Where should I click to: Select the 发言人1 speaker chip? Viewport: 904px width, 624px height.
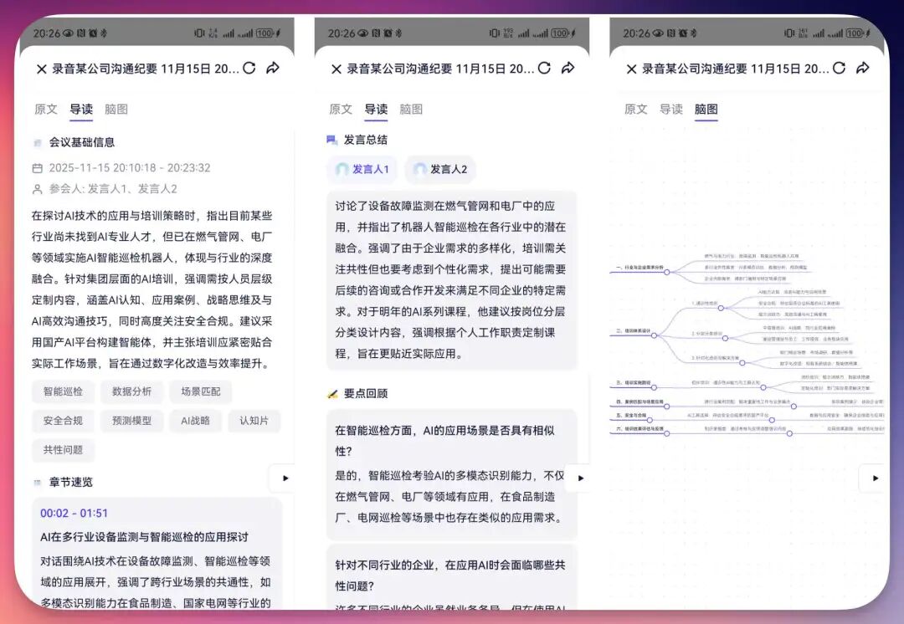point(362,170)
